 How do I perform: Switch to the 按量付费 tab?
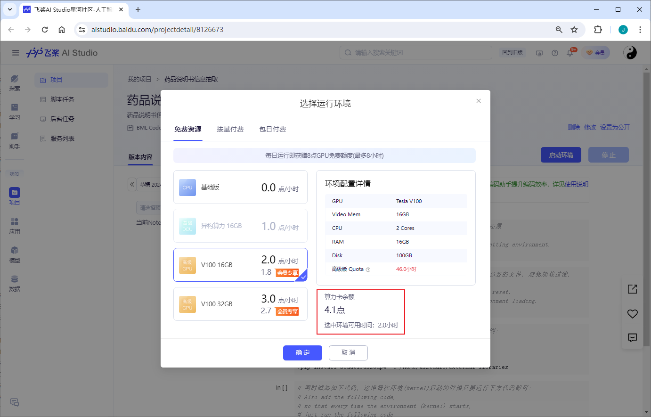[230, 129]
